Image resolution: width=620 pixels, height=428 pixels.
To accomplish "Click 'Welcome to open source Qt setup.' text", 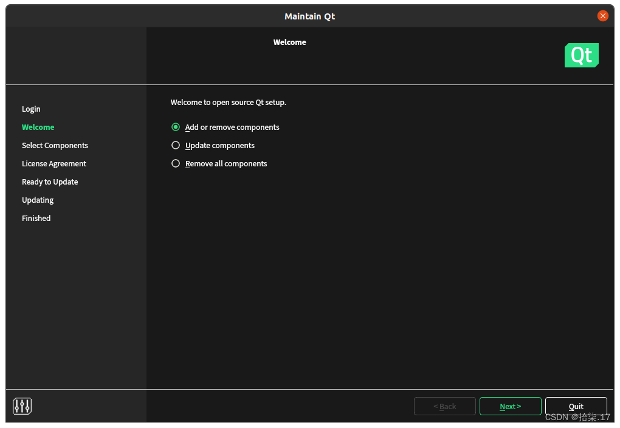I will click(228, 102).
